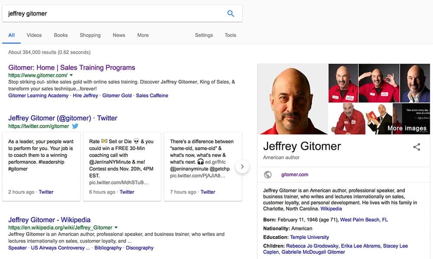Click the globe icon next to gitomer.com
Image resolution: width=433 pixels, height=259 pixels.
[268, 175]
